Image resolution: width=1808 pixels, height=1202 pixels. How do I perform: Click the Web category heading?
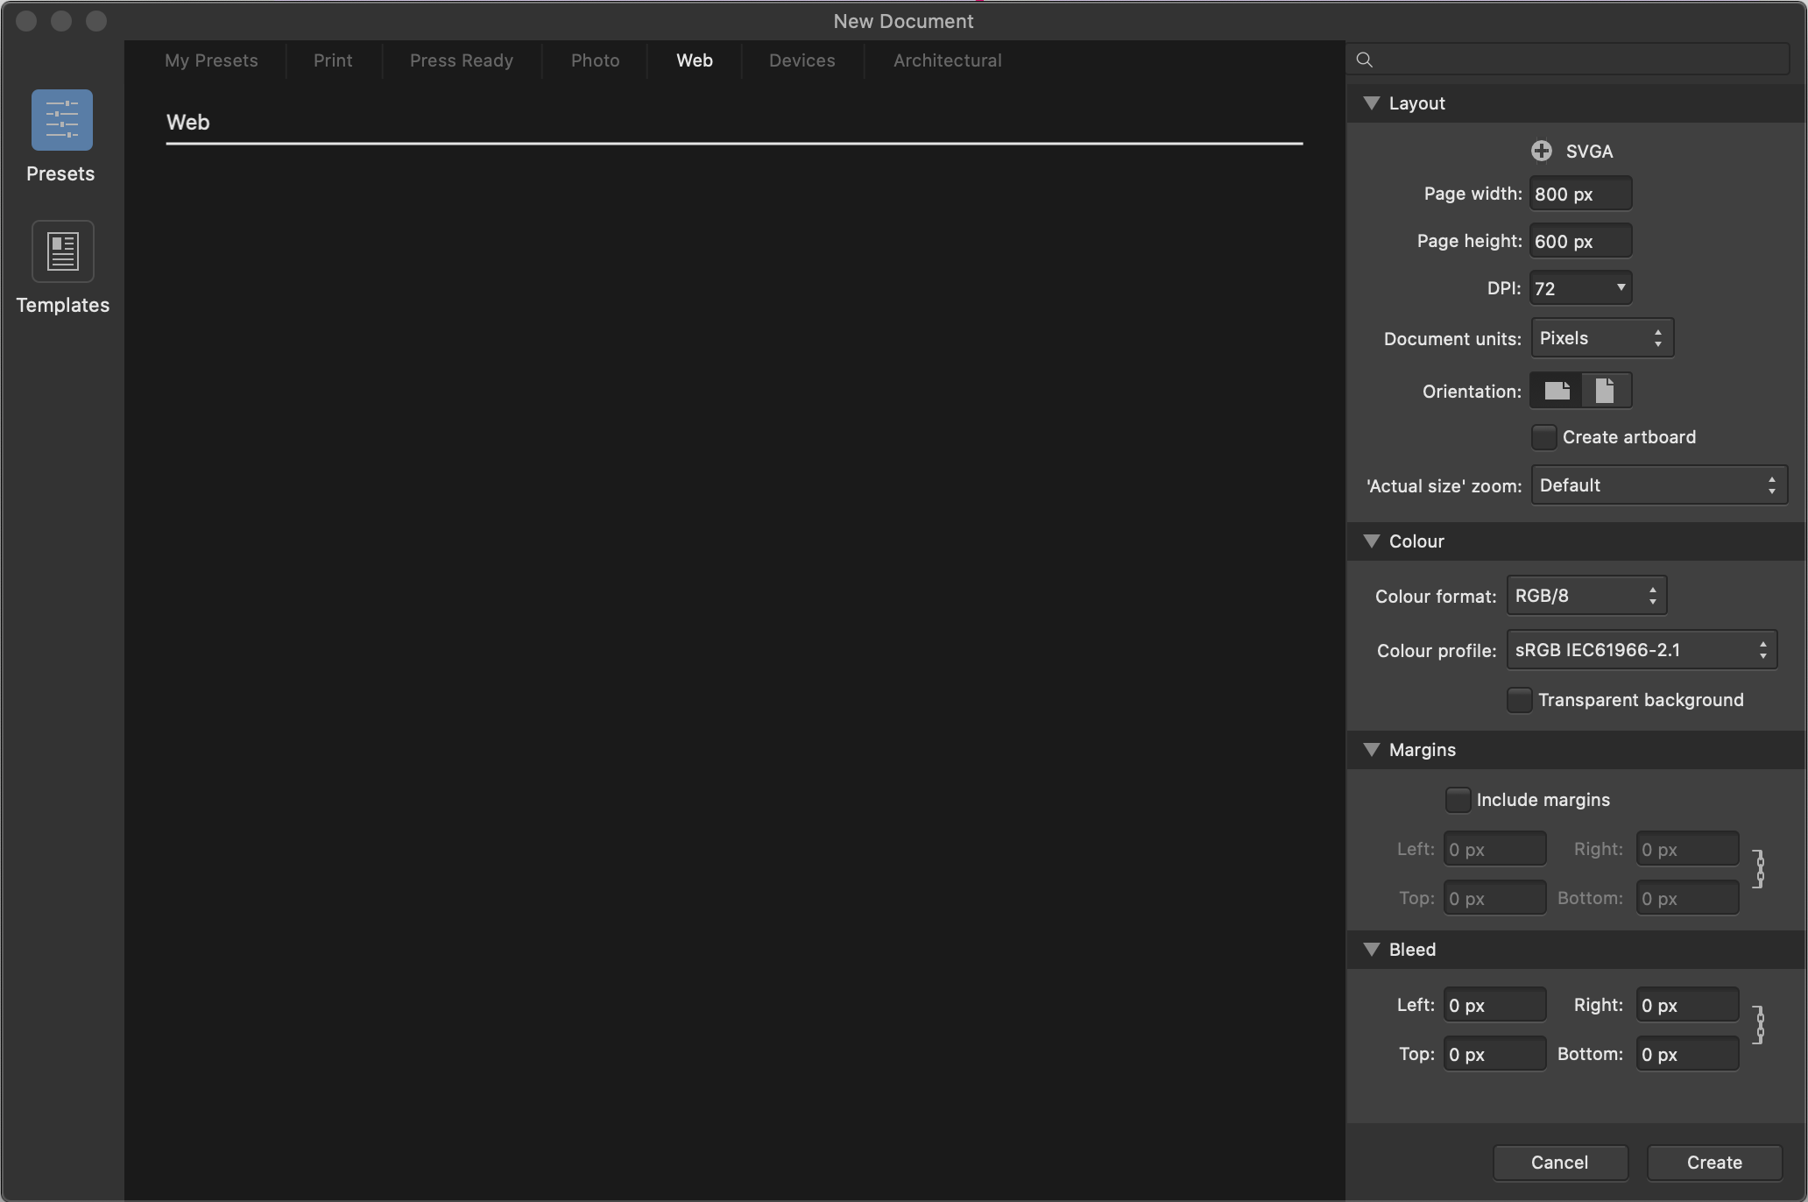pos(188,123)
